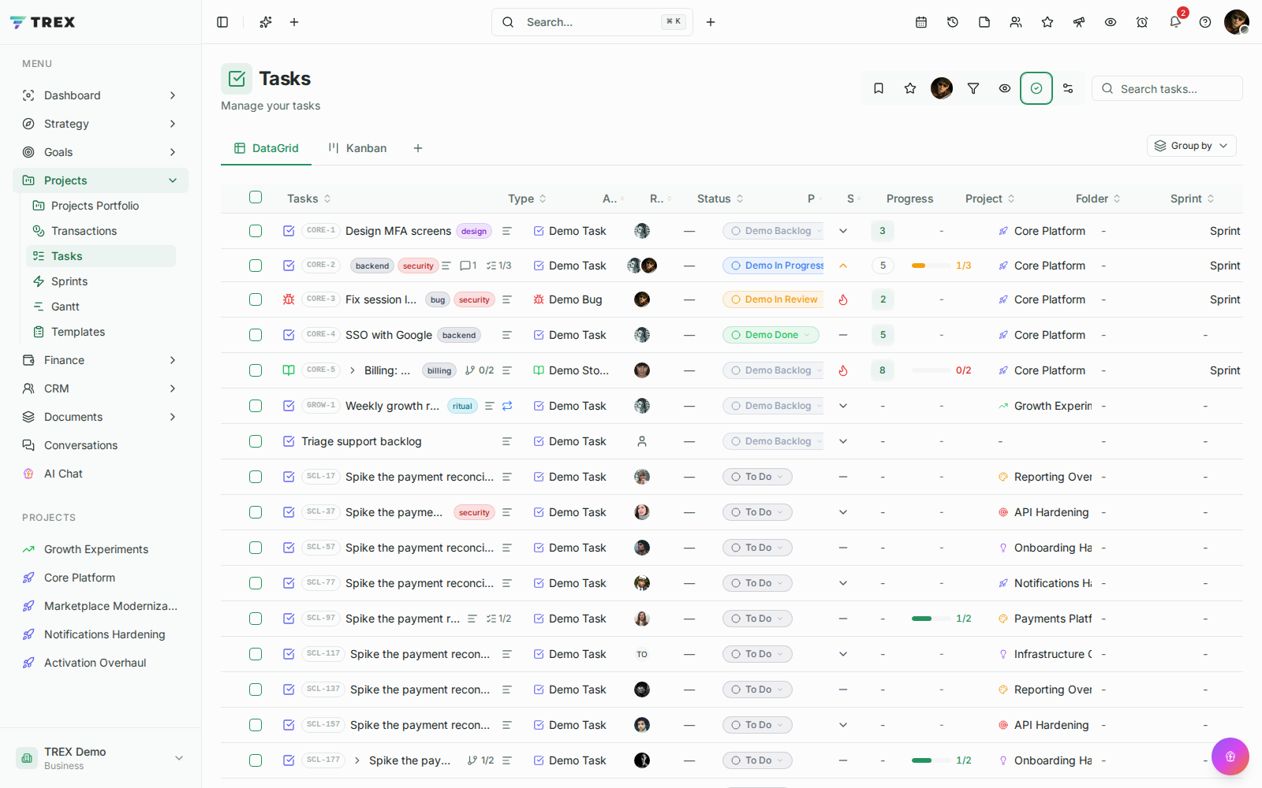Click the favorite star icon beside bookmark
1262x788 pixels.
[910, 88]
